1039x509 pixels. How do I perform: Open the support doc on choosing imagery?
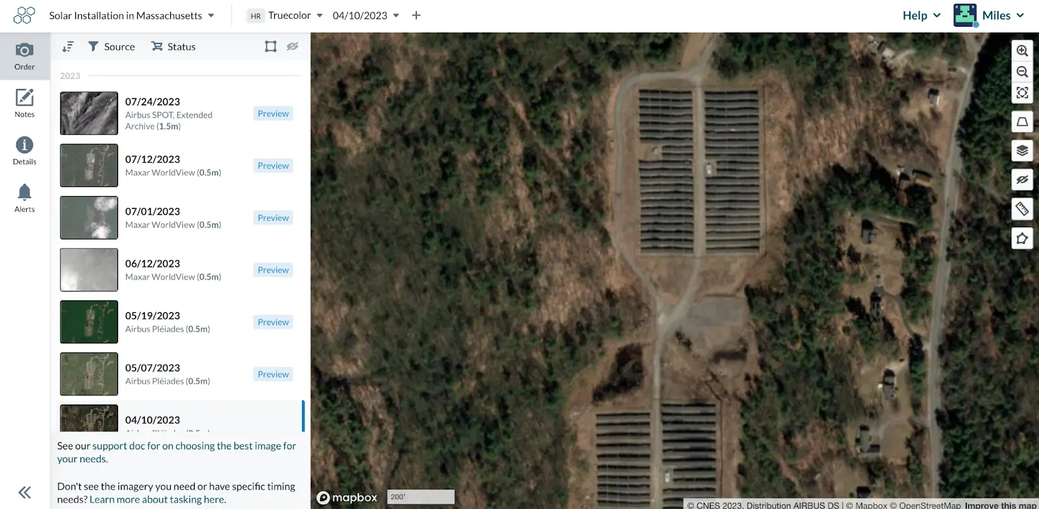click(x=176, y=453)
